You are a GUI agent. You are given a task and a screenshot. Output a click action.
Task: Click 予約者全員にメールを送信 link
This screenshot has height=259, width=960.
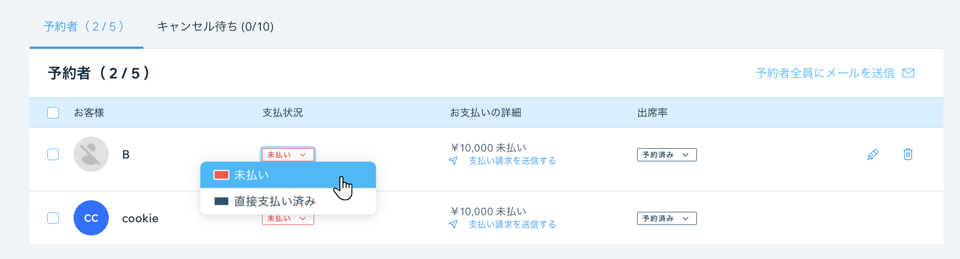pyautogui.click(x=825, y=73)
